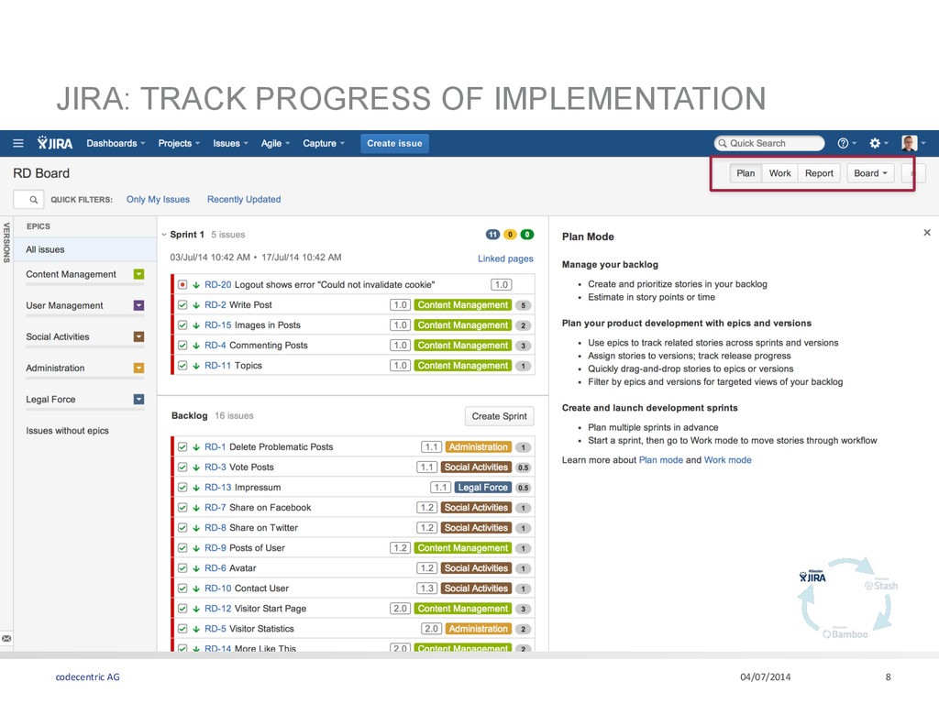Click the priority arrow icon for RD-1
This screenshot has width=939, height=704.
click(196, 447)
